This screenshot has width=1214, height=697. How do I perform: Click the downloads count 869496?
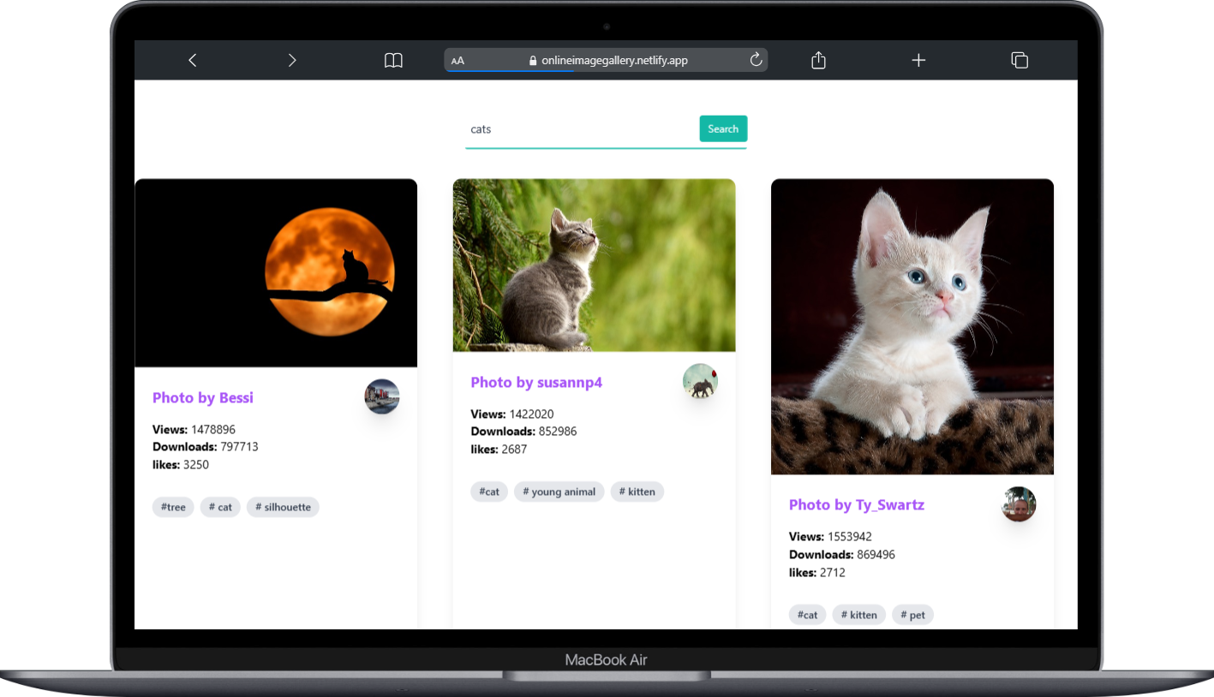pyautogui.click(x=876, y=554)
